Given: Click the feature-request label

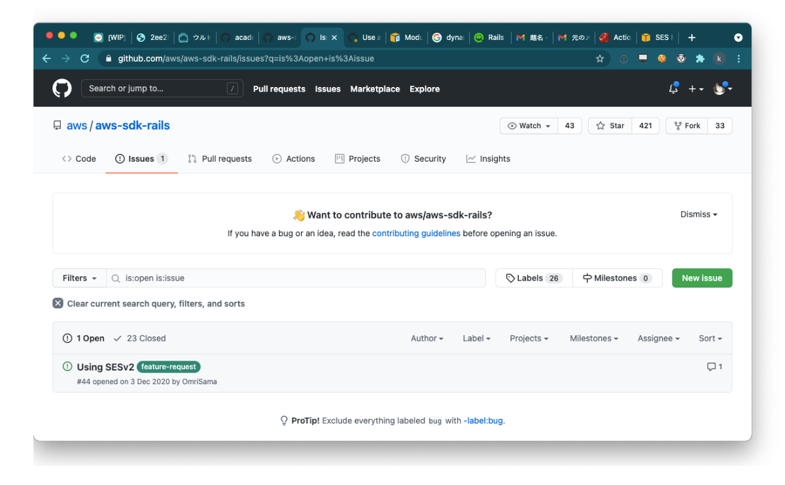Looking at the screenshot, I should [169, 367].
